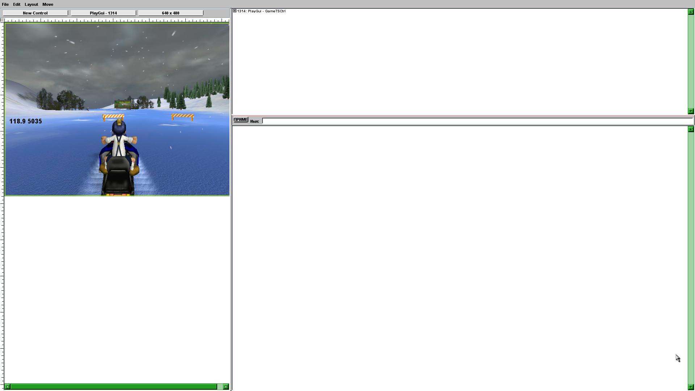Focus the Имя name input field

click(x=477, y=121)
